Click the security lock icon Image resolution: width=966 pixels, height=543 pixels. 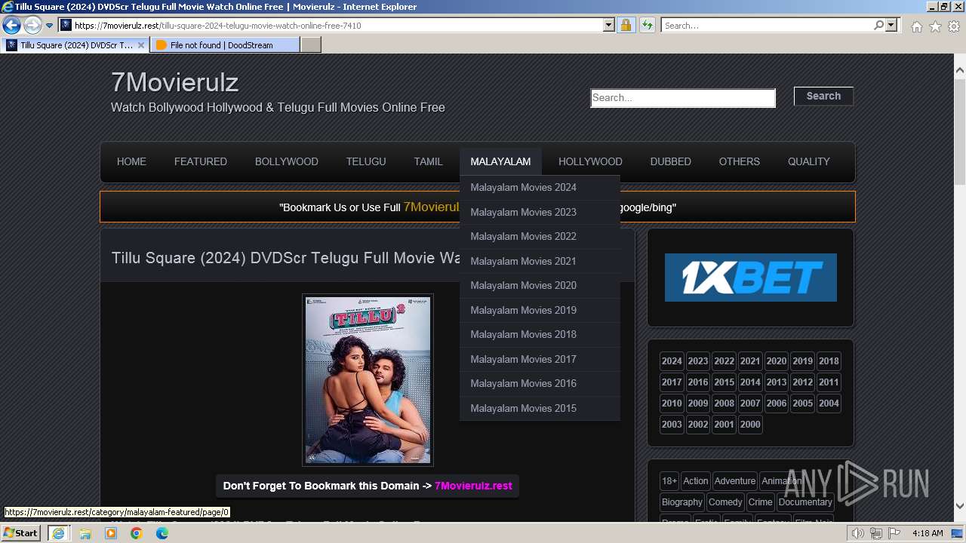(x=626, y=25)
